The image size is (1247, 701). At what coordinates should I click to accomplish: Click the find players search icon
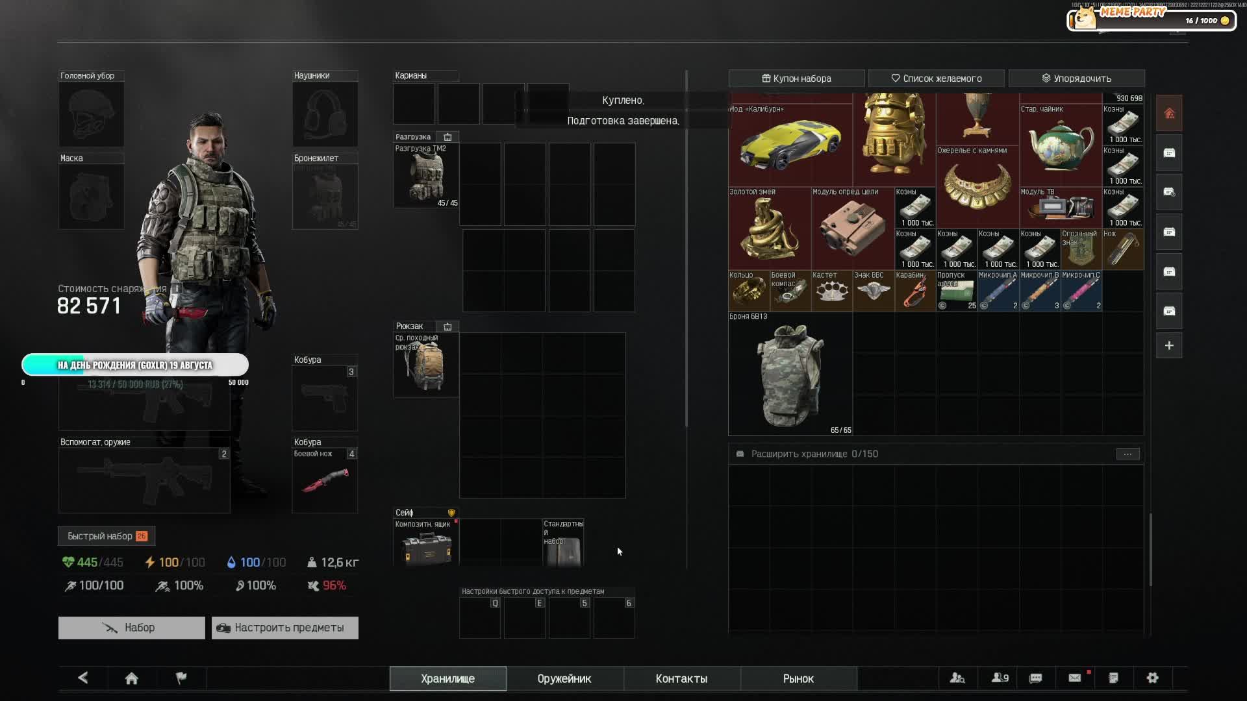tap(957, 678)
